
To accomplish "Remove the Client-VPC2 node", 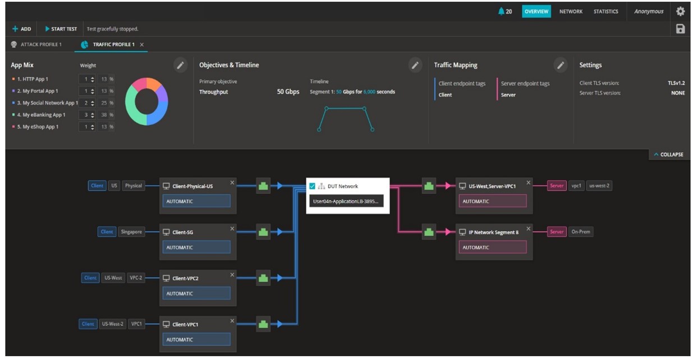I will (x=232, y=275).
